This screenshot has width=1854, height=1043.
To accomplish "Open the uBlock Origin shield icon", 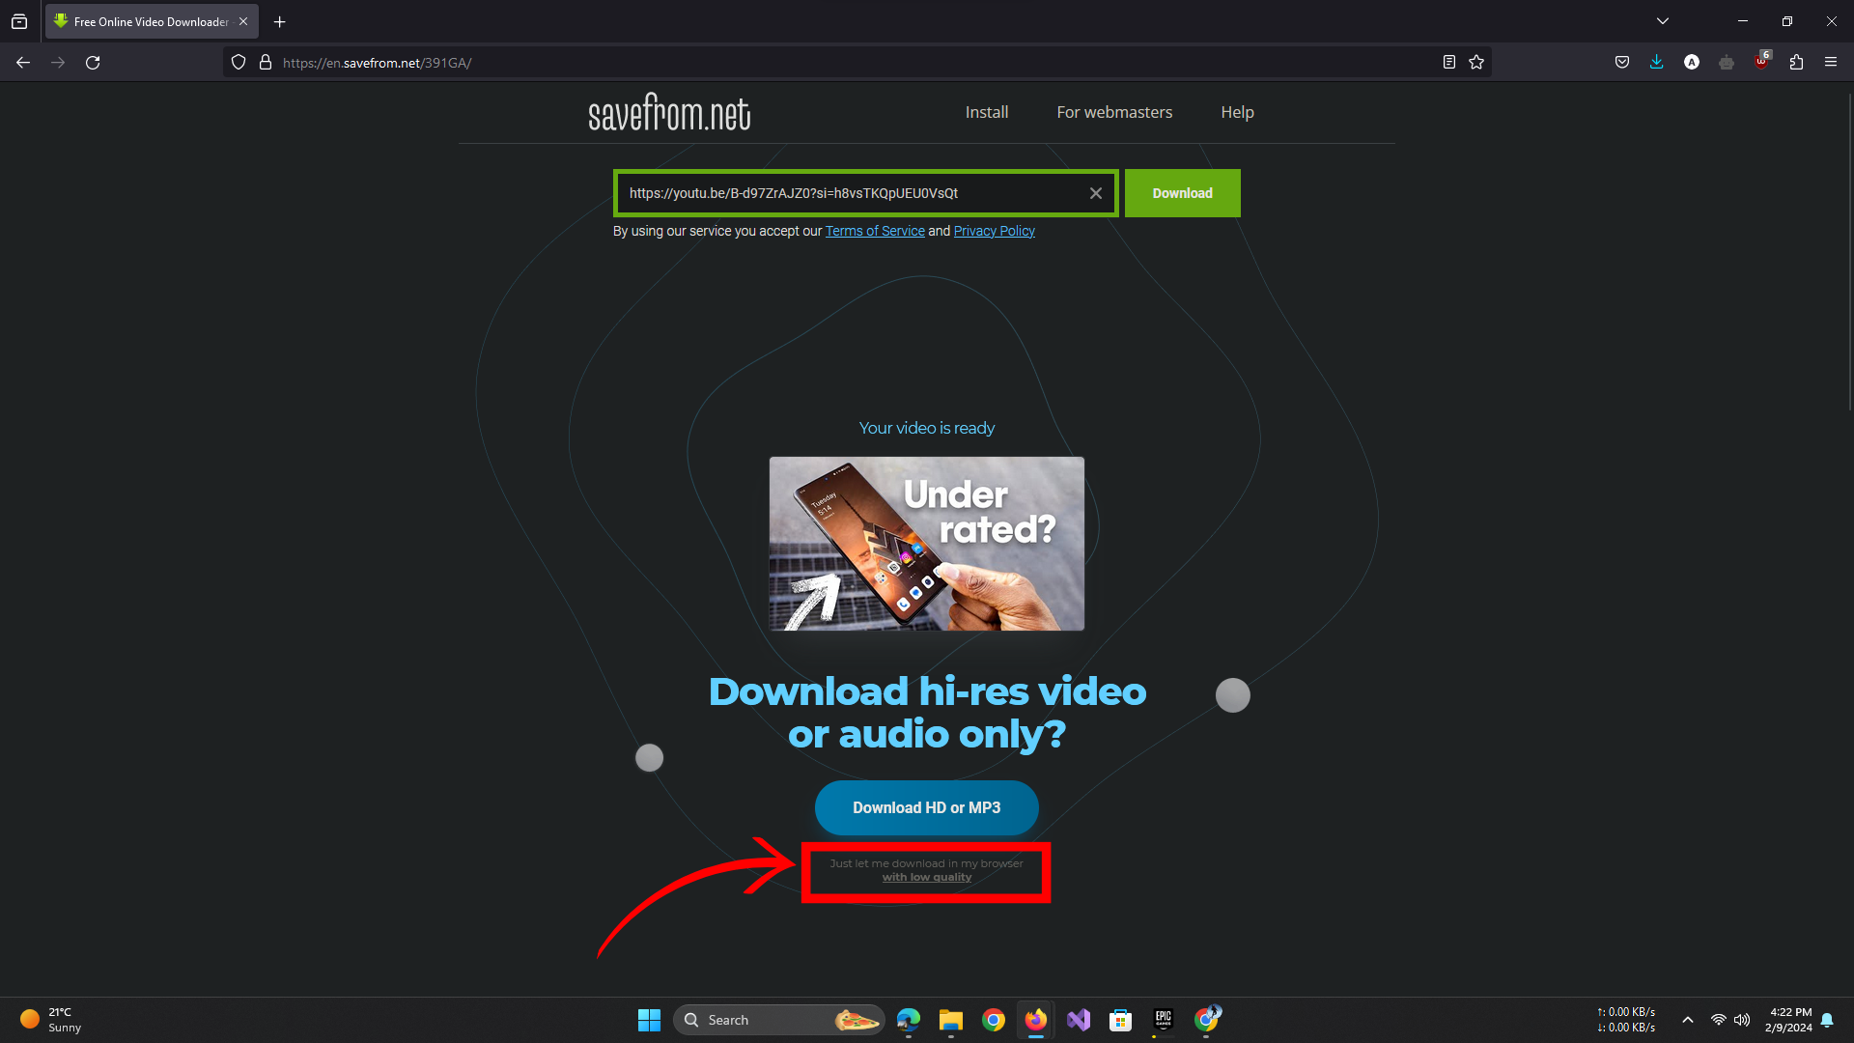I will tap(1761, 63).
